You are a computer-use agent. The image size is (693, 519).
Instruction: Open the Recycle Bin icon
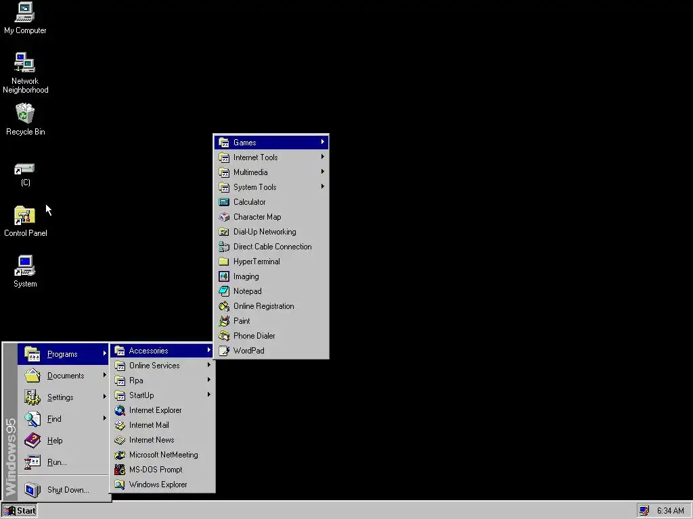pos(25,114)
